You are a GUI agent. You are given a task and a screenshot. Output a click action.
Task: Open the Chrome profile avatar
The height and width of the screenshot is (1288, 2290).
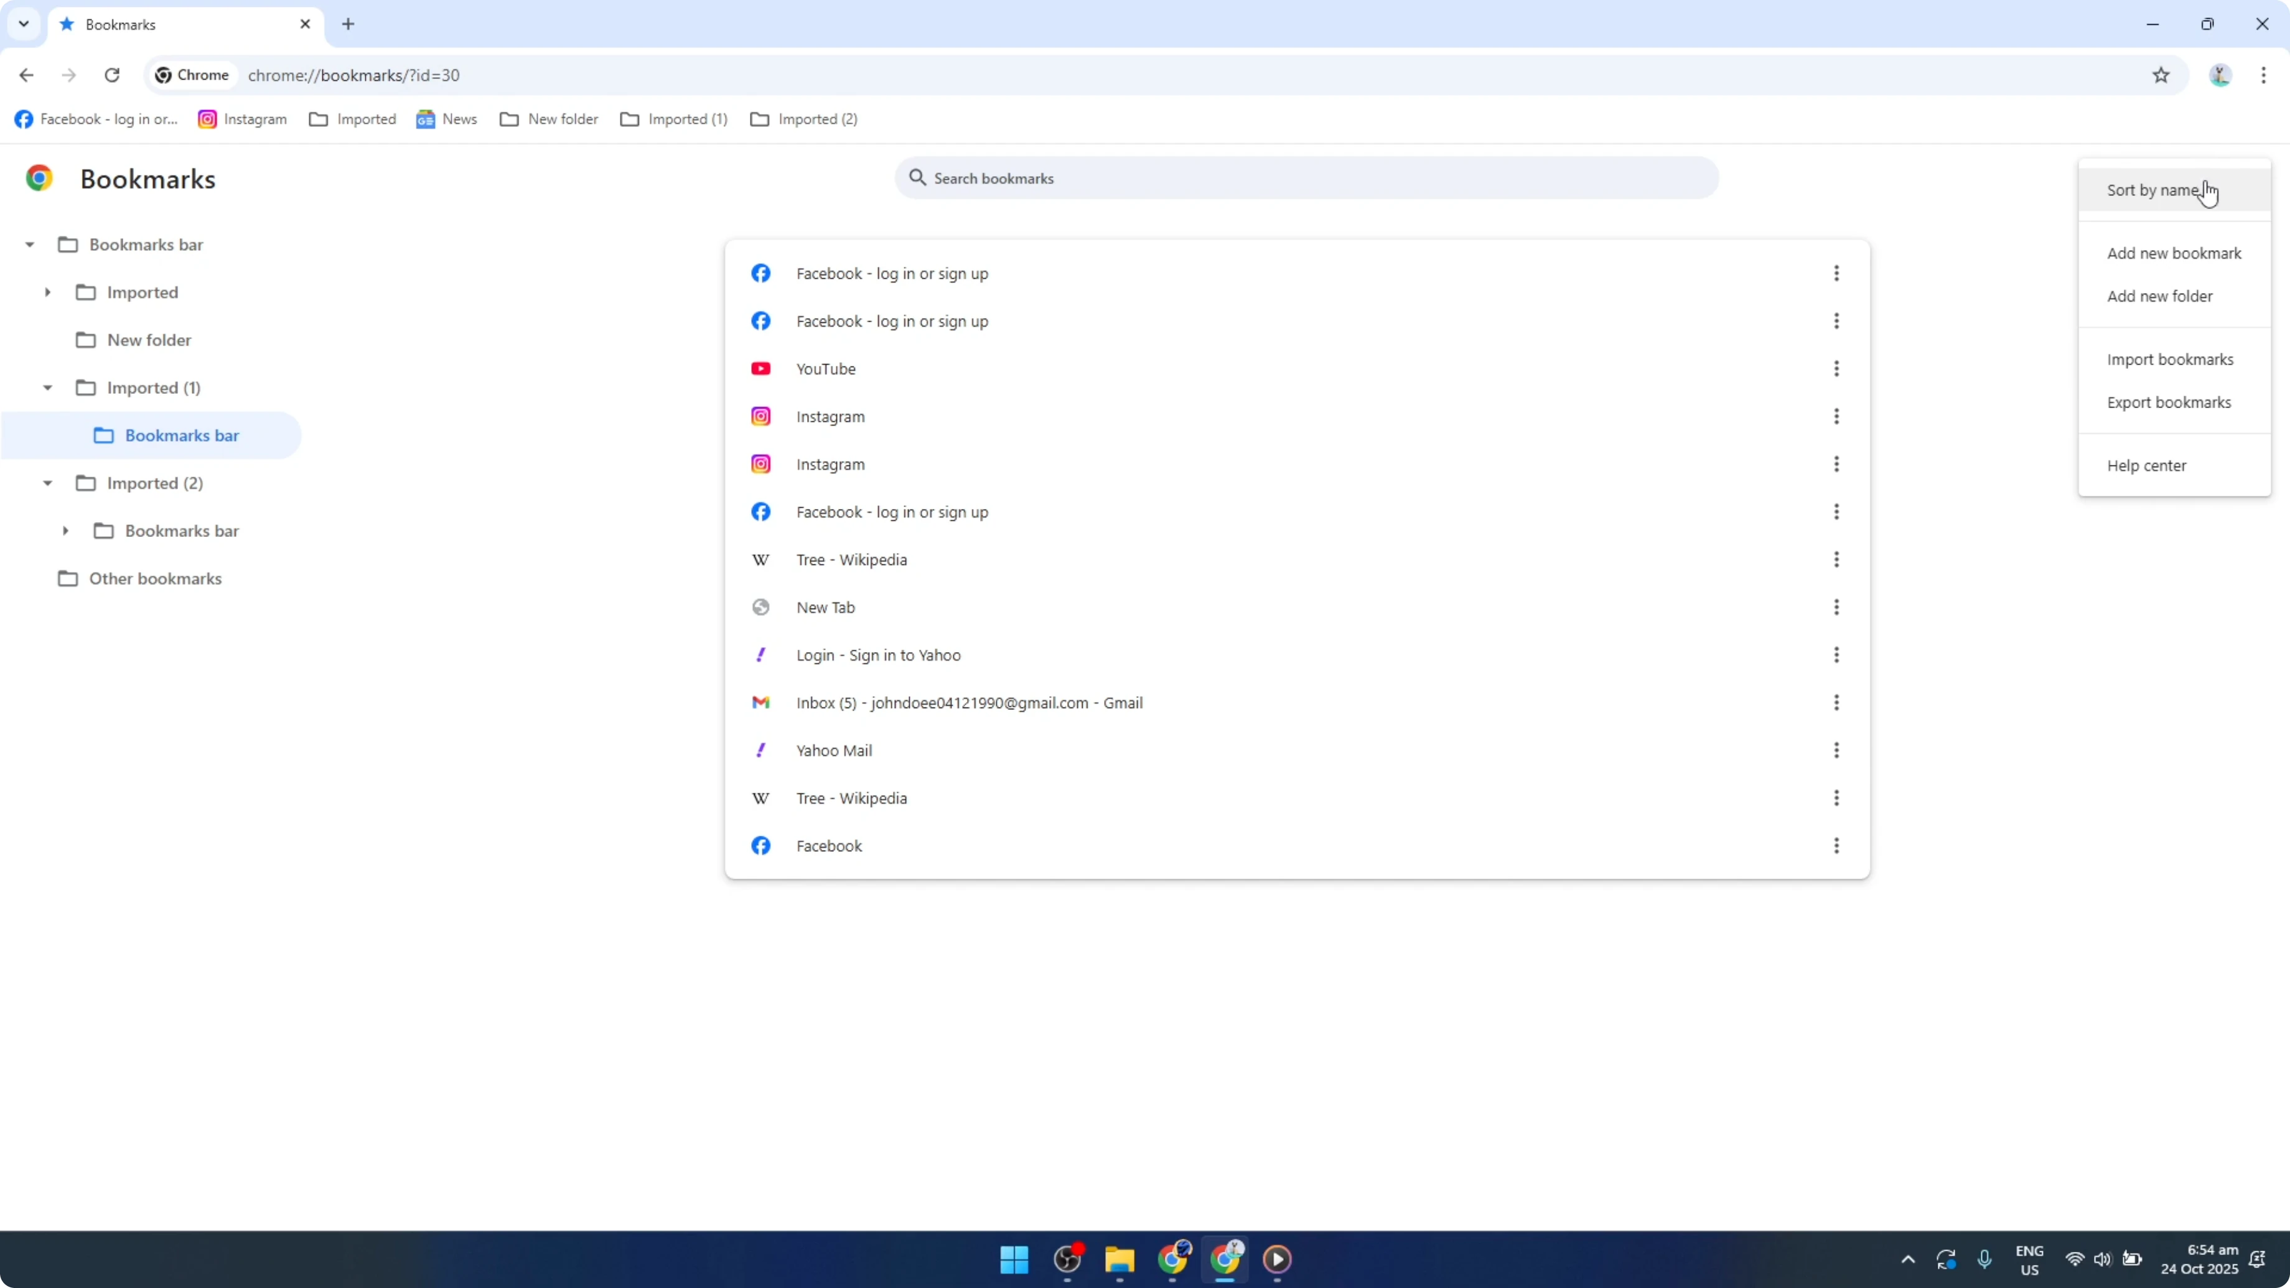coord(2220,75)
